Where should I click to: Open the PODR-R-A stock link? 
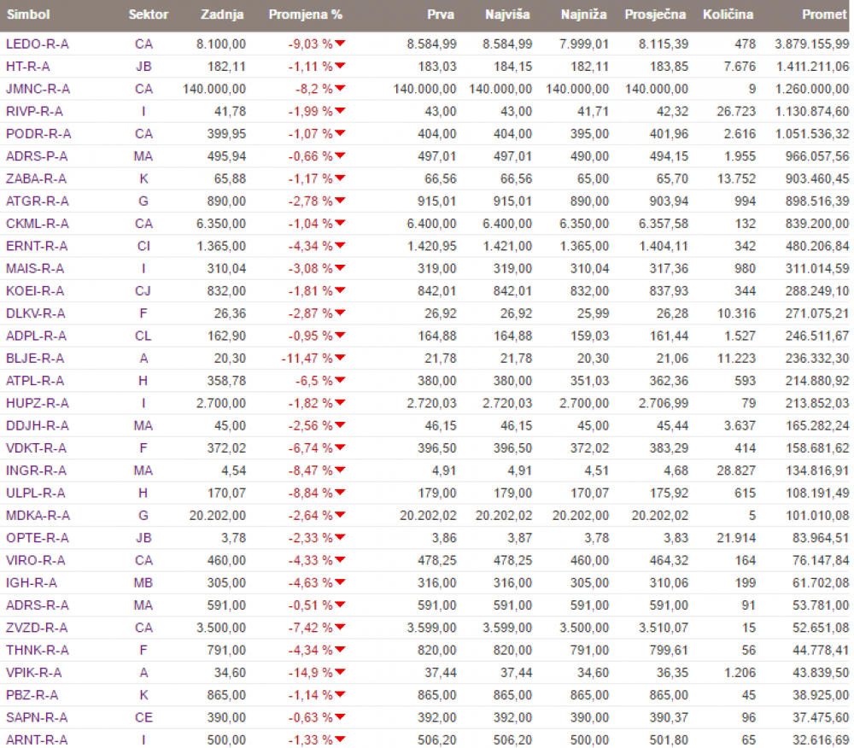point(38,134)
